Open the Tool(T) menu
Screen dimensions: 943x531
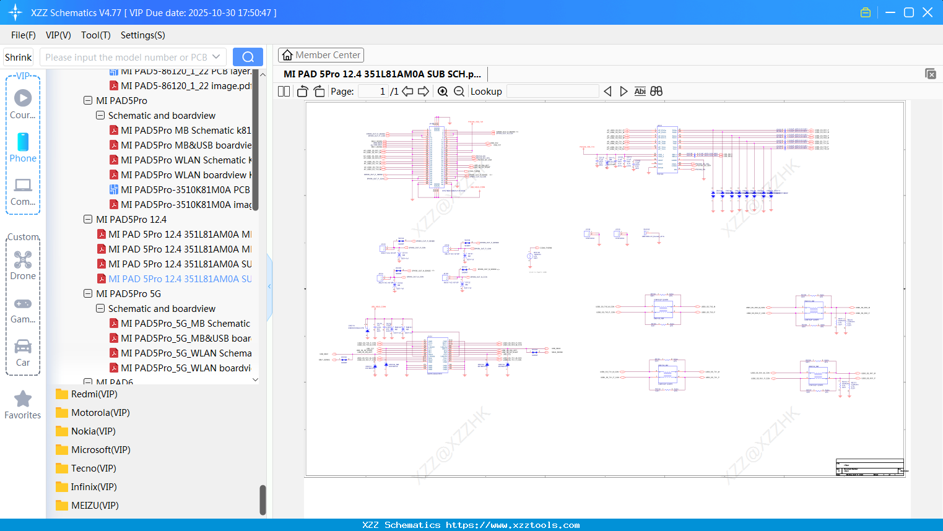(x=95, y=35)
